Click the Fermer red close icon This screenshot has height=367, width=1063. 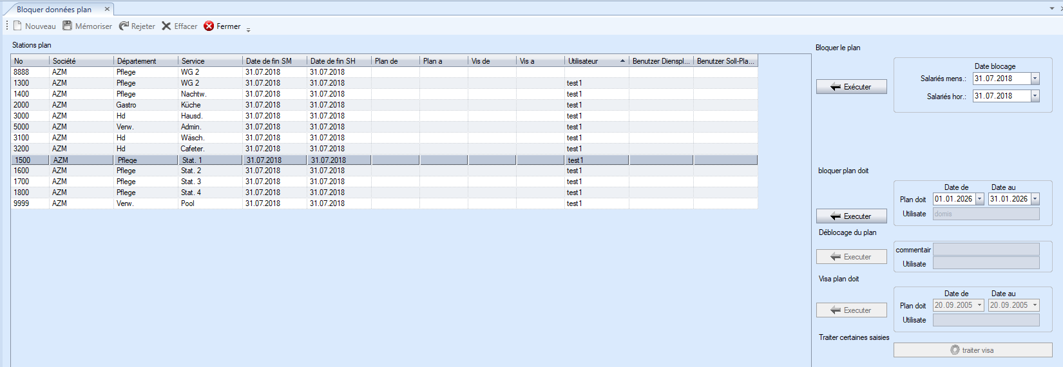click(209, 26)
